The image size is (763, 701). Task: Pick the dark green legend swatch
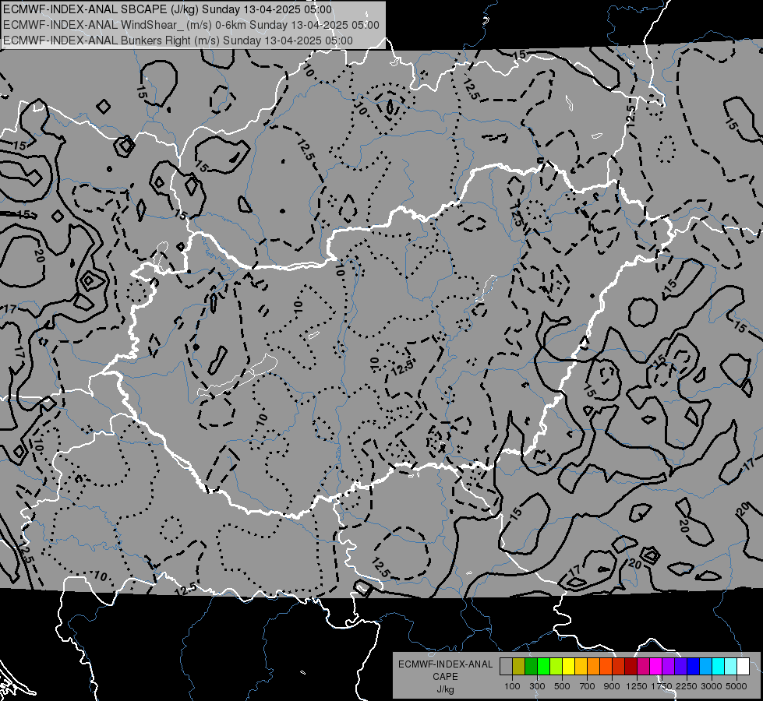coord(531,666)
